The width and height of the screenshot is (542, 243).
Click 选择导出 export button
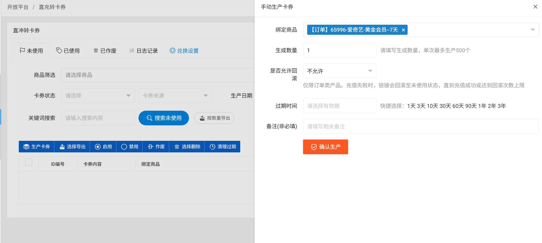point(72,147)
